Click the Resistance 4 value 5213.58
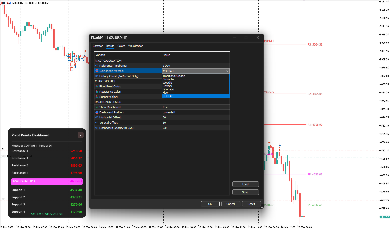Screen dimensions: 392x230 pos(76,151)
